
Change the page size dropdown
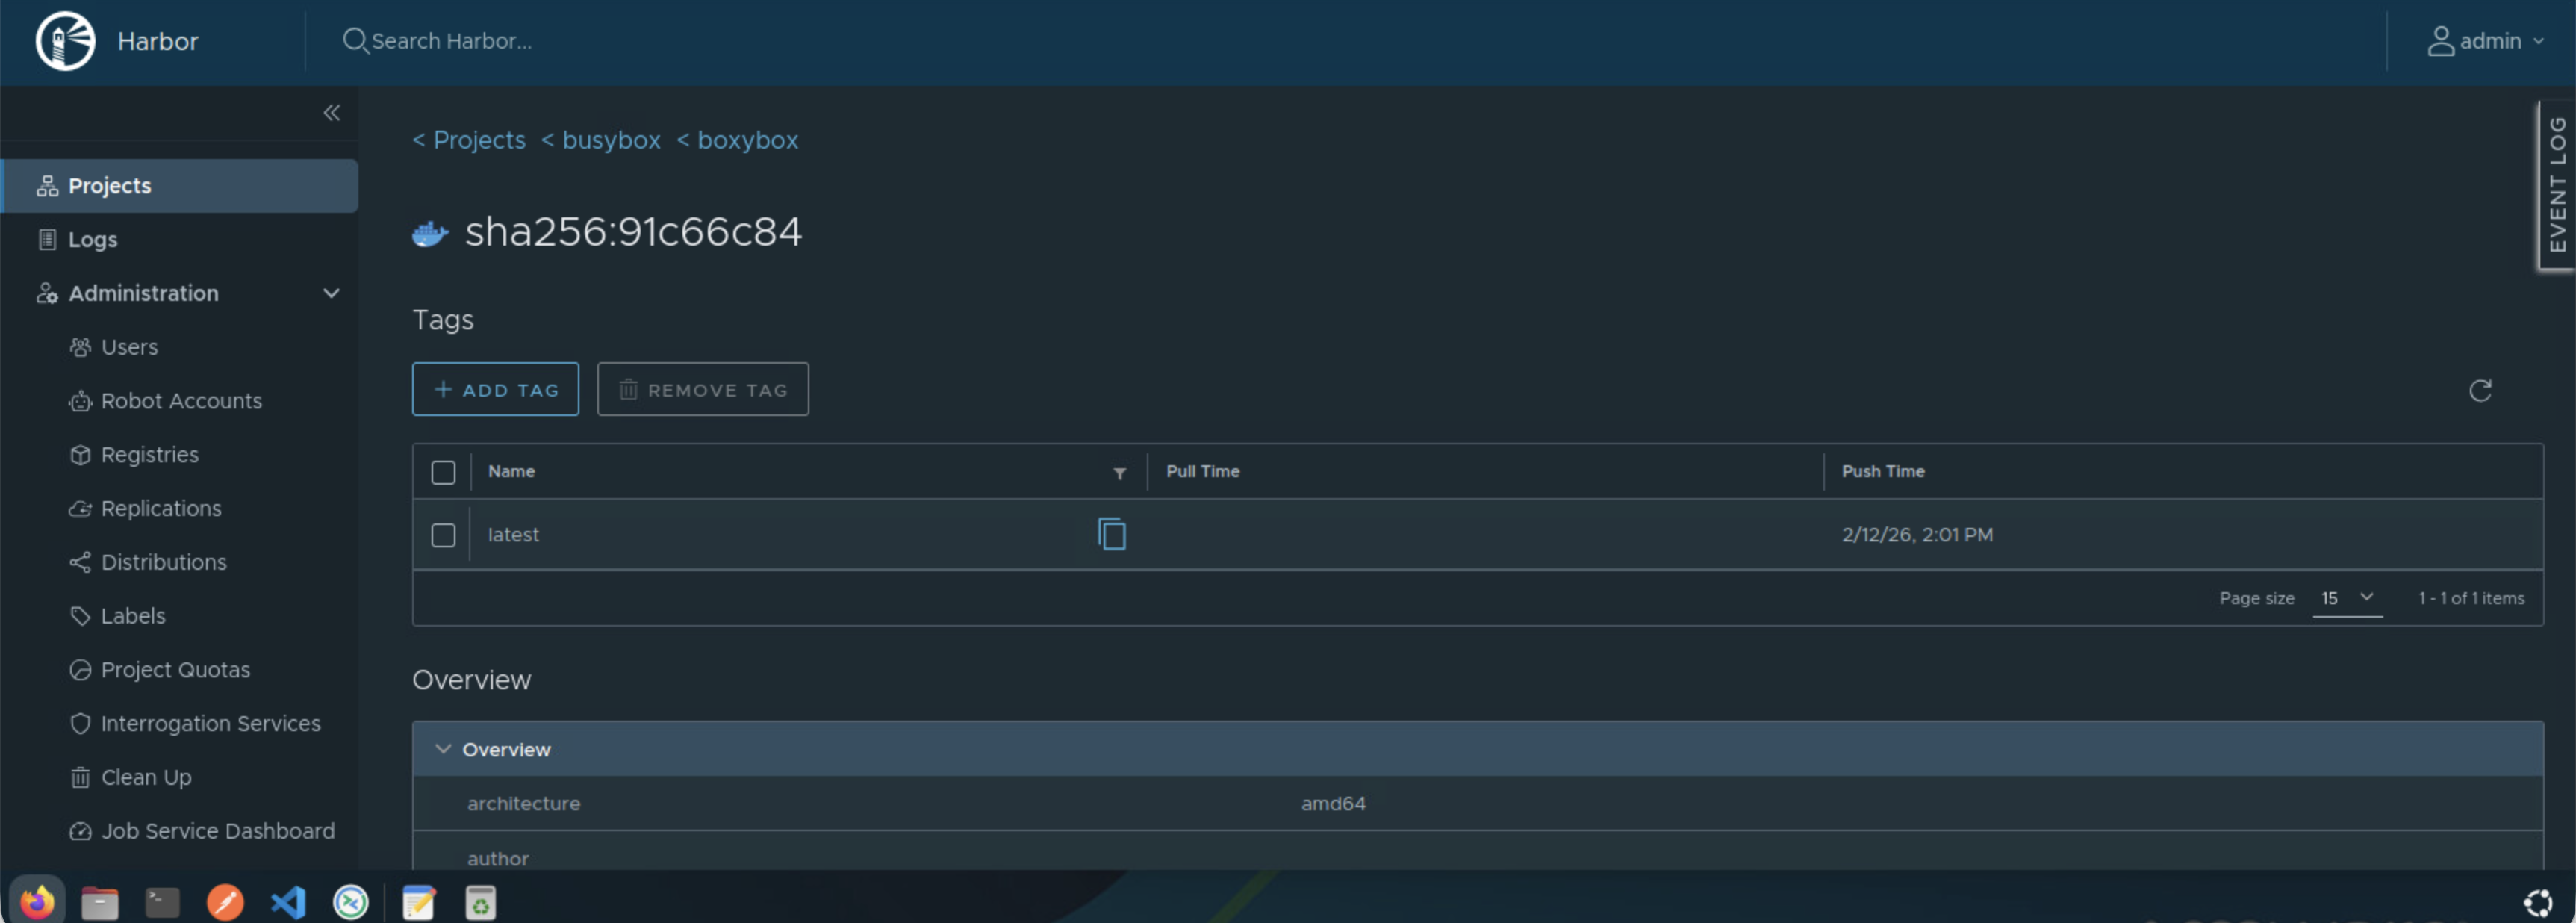point(2346,598)
